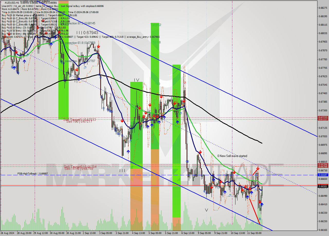The height and width of the screenshot is (236, 329).
Task: Click the '28 Aug 20:00' time axis label
Action: click(x=24, y=233)
